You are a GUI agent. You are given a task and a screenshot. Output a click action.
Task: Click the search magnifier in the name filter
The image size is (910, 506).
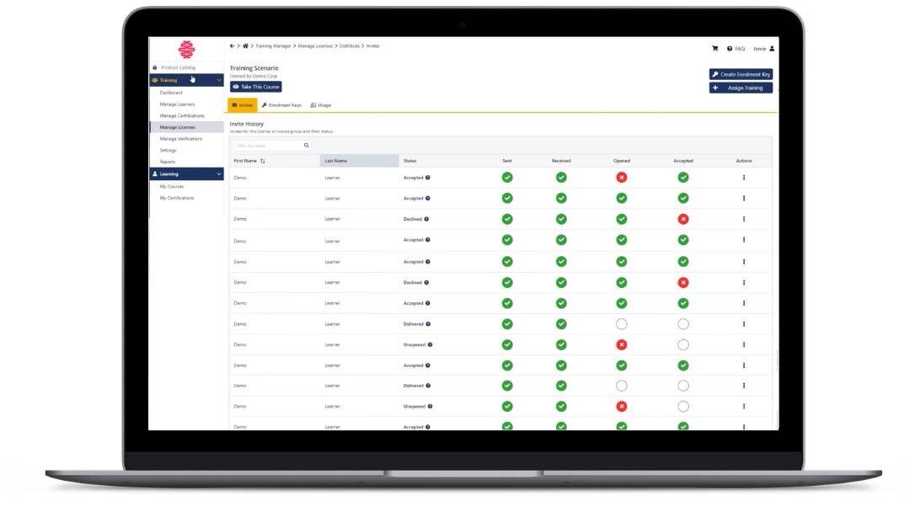(x=306, y=146)
